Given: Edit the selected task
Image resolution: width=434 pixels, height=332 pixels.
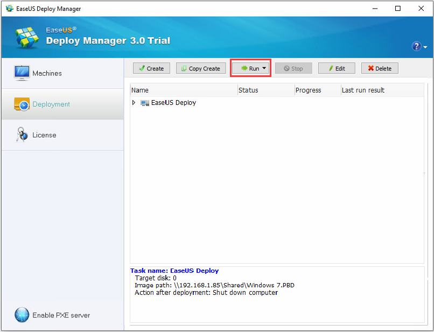Looking at the screenshot, I should tap(337, 68).
